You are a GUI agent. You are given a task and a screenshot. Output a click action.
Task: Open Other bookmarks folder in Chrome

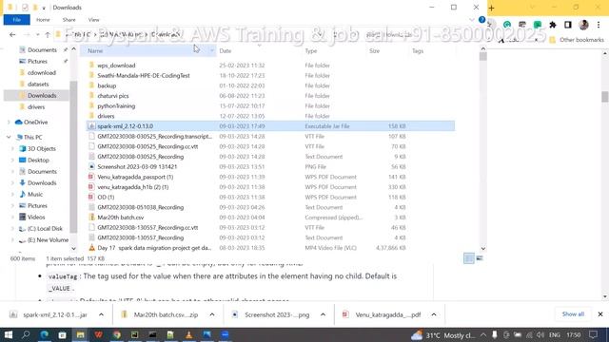(577, 40)
